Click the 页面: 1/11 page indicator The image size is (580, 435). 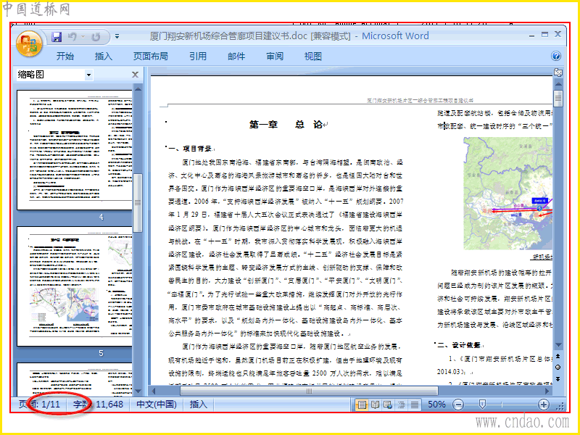[x=40, y=405]
